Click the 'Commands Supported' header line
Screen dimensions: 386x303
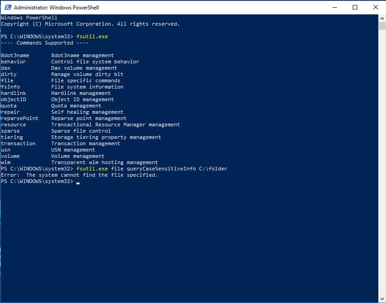[44, 43]
